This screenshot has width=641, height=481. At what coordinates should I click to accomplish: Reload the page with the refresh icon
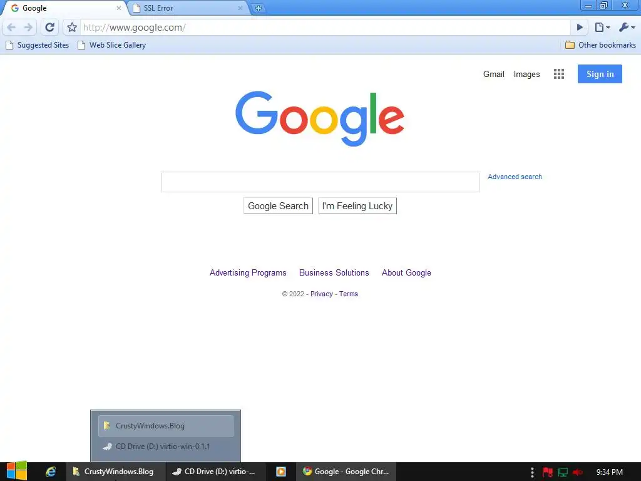tap(49, 28)
